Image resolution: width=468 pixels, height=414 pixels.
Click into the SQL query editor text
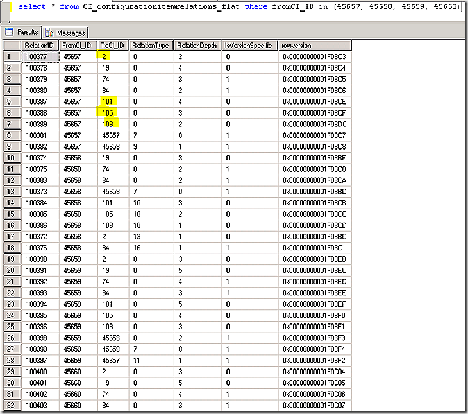click(239, 6)
